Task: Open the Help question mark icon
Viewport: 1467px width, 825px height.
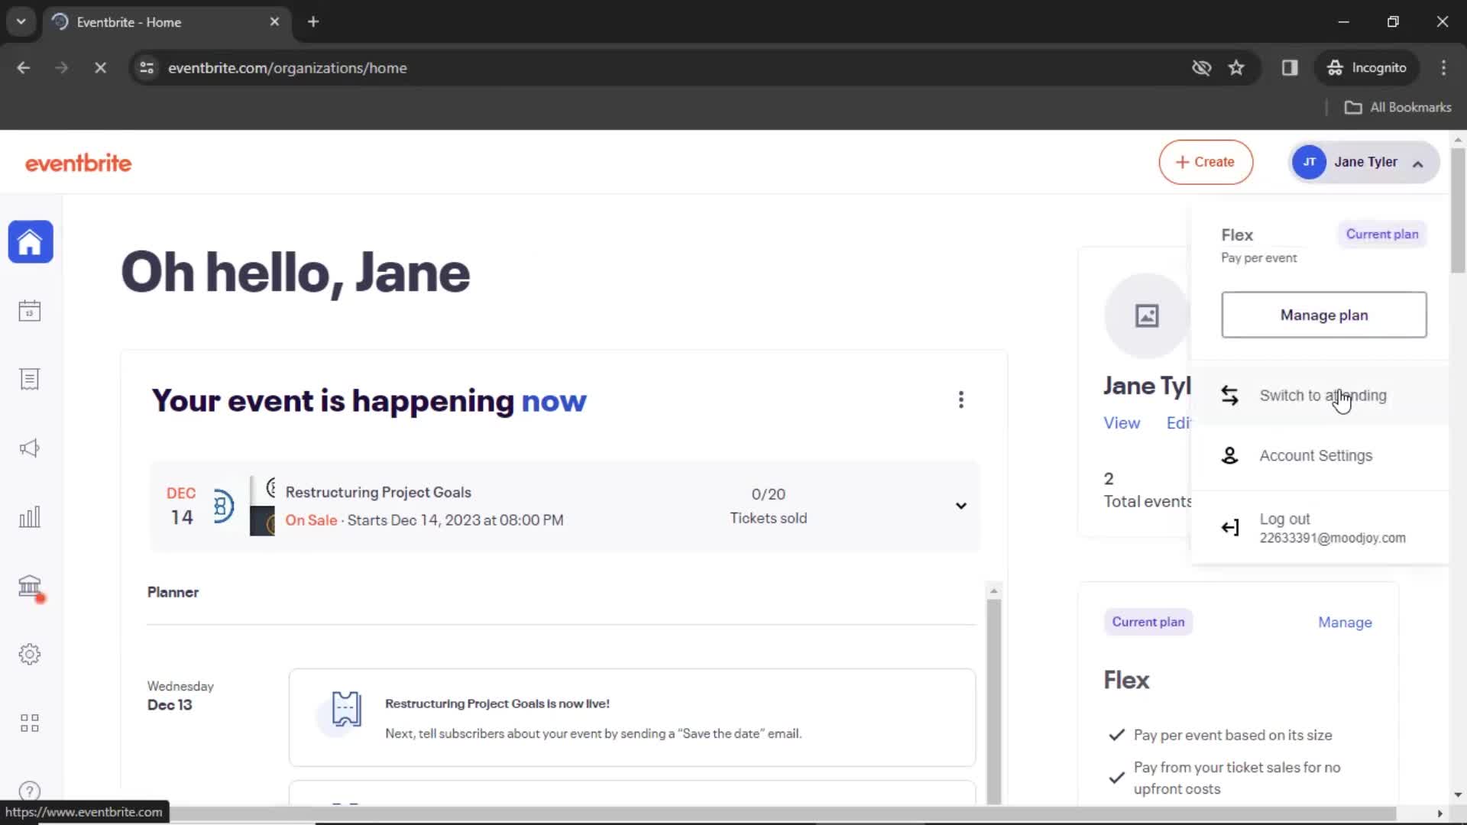Action: coord(30,791)
